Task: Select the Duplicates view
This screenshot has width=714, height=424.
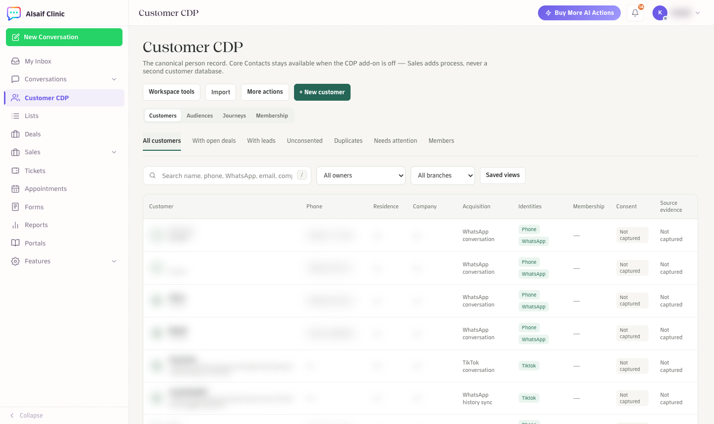Action: coord(349,141)
